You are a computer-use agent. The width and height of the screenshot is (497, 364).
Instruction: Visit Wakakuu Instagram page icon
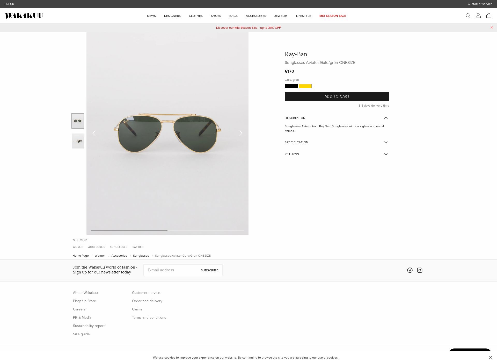tap(420, 270)
